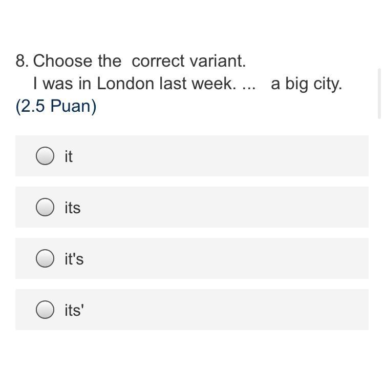The height and width of the screenshot is (385, 384).
Task: Click the vertical scrollbar at right edge
Action: click(379, 94)
